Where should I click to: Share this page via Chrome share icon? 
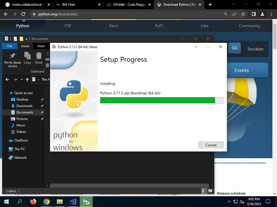tap(234, 14)
